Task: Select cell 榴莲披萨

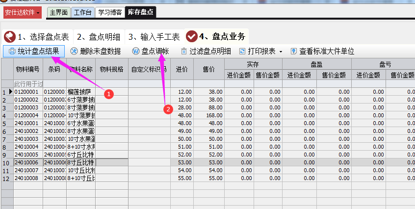Action: [81, 92]
